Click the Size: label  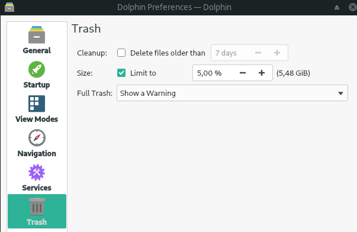coord(85,73)
